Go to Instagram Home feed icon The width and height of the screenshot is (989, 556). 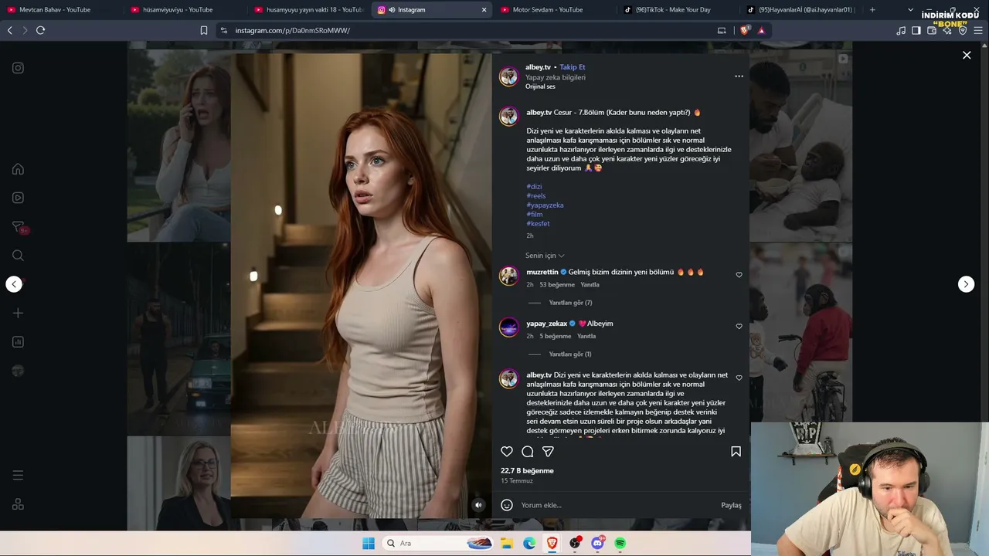18,169
